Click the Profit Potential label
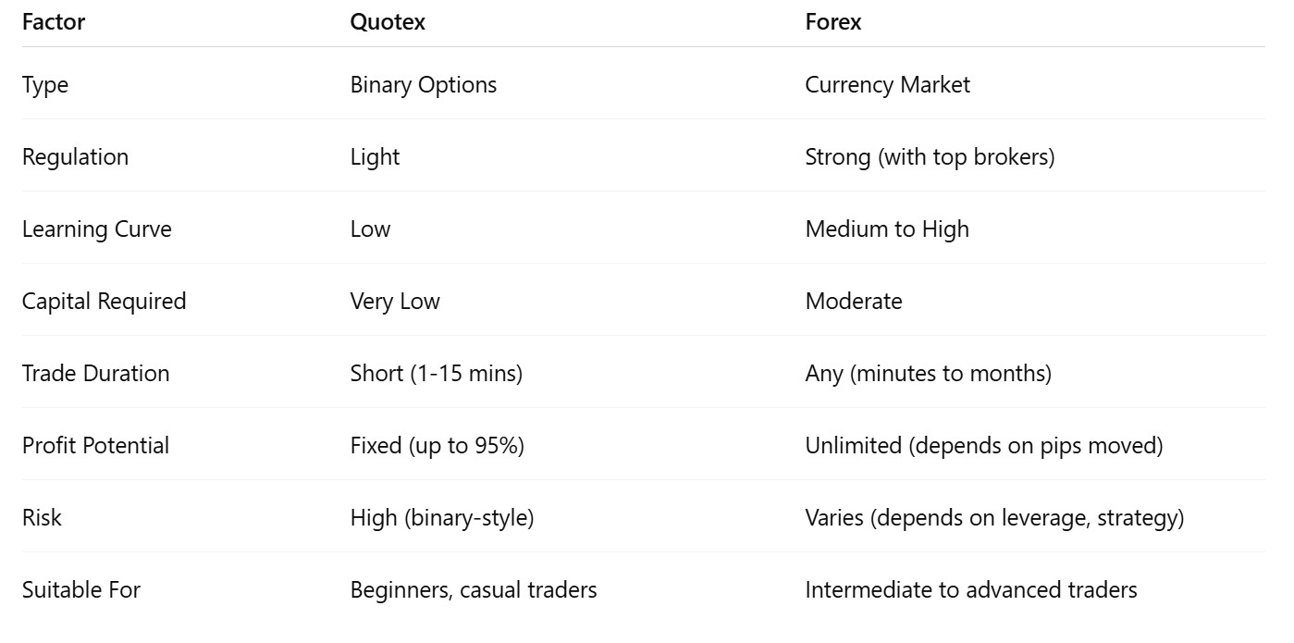This screenshot has height=643, width=1294. 96,446
